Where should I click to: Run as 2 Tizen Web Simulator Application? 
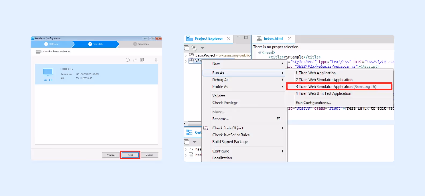pos(339,80)
